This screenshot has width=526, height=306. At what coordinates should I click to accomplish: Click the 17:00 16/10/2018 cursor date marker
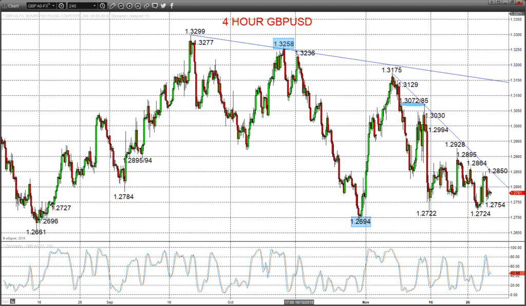(299, 302)
